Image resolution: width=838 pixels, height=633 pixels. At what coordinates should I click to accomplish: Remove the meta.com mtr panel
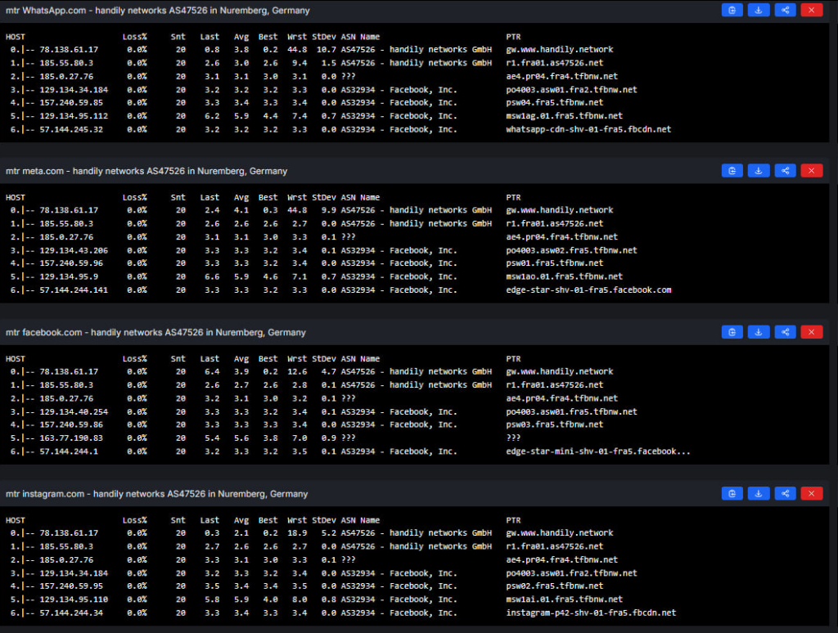click(x=811, y=171)
